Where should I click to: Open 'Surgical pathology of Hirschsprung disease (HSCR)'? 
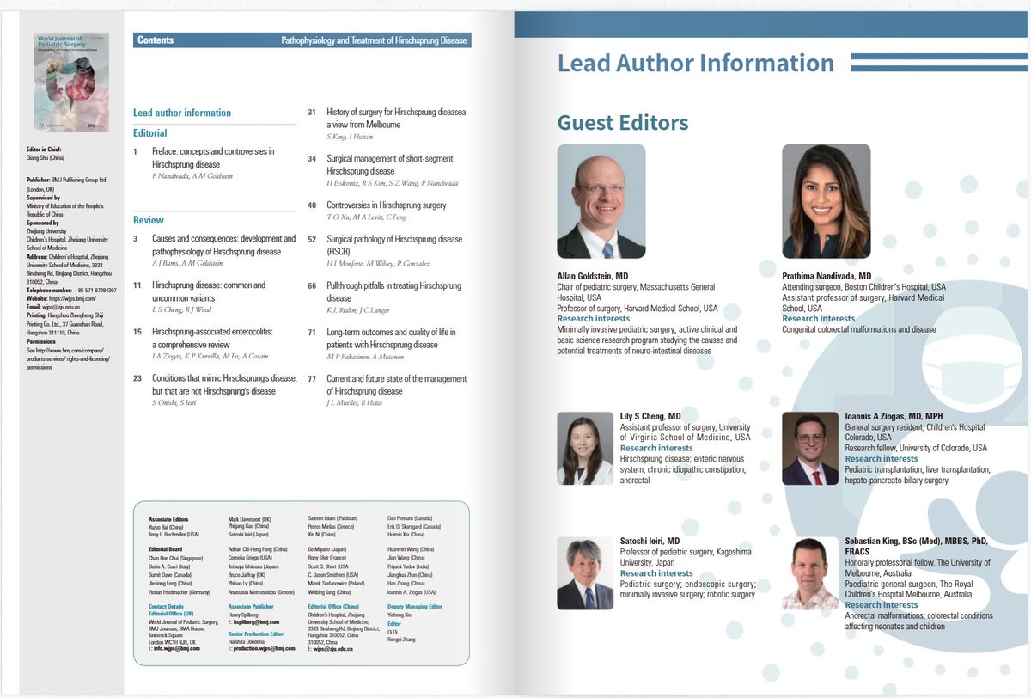[x=393, y=245]
